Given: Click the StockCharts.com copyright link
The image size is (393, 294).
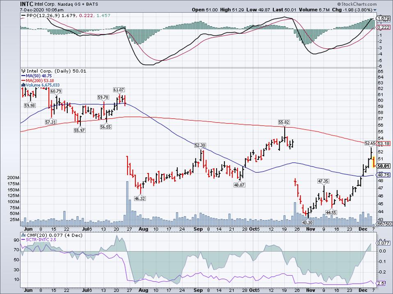Looking at the screenshot, I should point(357,4).
